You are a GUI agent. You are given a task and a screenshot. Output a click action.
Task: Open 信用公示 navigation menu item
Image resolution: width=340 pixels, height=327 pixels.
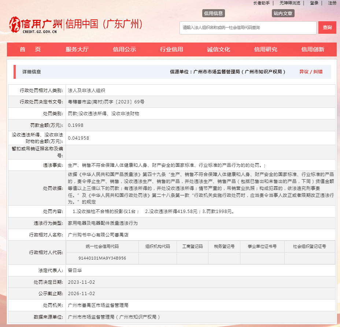coord(124,49)
